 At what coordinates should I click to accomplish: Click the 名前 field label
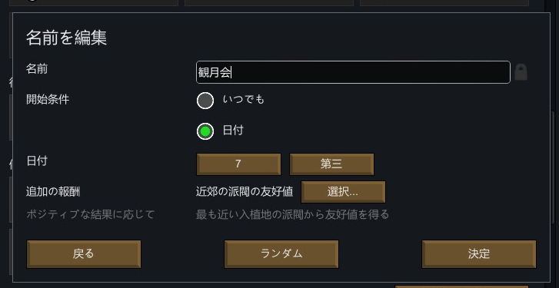coord(37,68)
